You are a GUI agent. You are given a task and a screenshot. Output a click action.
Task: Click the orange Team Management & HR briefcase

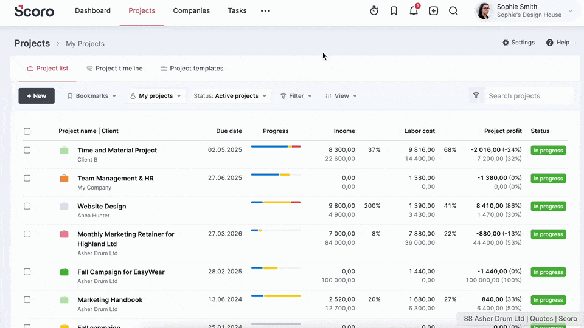(x=64, y=178)
